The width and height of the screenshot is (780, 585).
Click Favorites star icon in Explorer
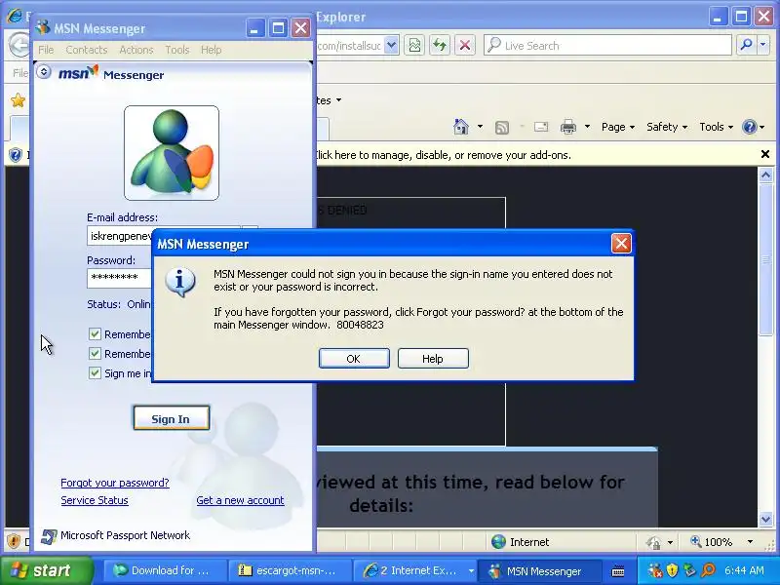click(x=18, y=100)
